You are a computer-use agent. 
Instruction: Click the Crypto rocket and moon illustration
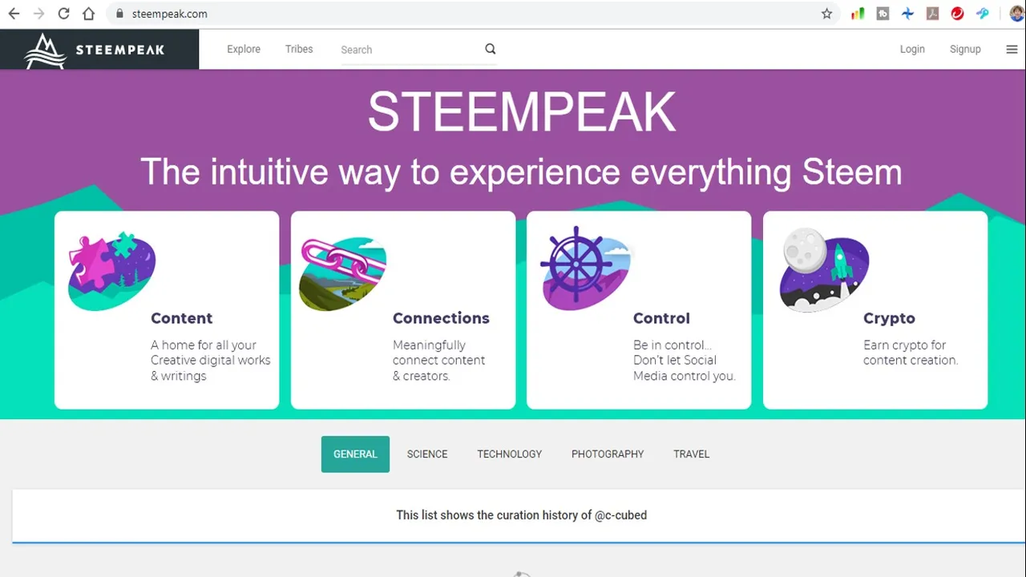click(824, 270)
